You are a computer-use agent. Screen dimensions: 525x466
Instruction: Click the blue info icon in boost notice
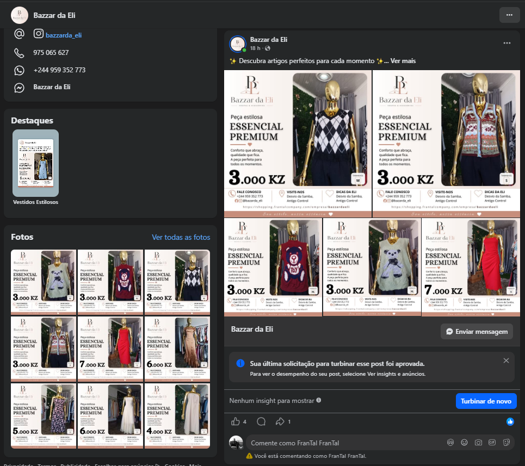coord(240,363)
